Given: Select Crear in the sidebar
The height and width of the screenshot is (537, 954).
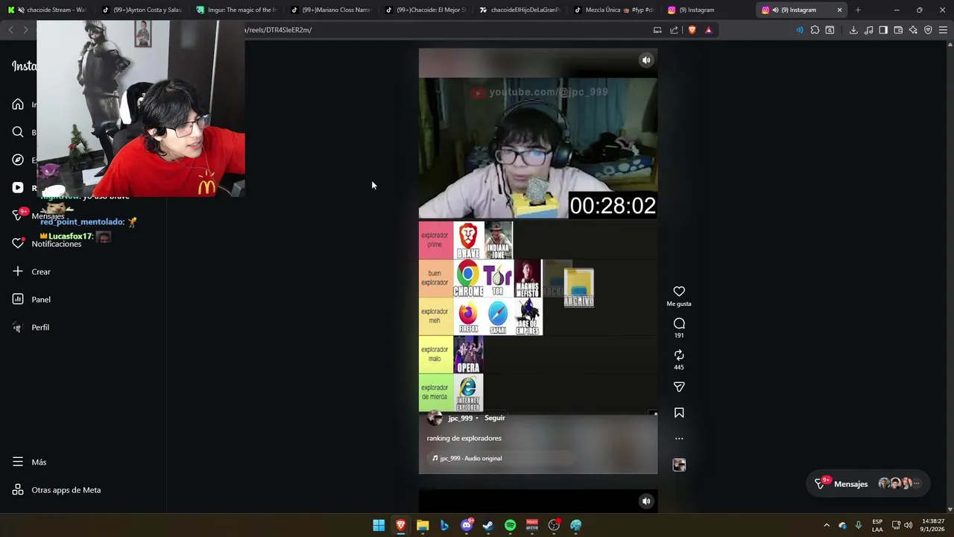Looking at the screenshot, I should pos(31,271).
